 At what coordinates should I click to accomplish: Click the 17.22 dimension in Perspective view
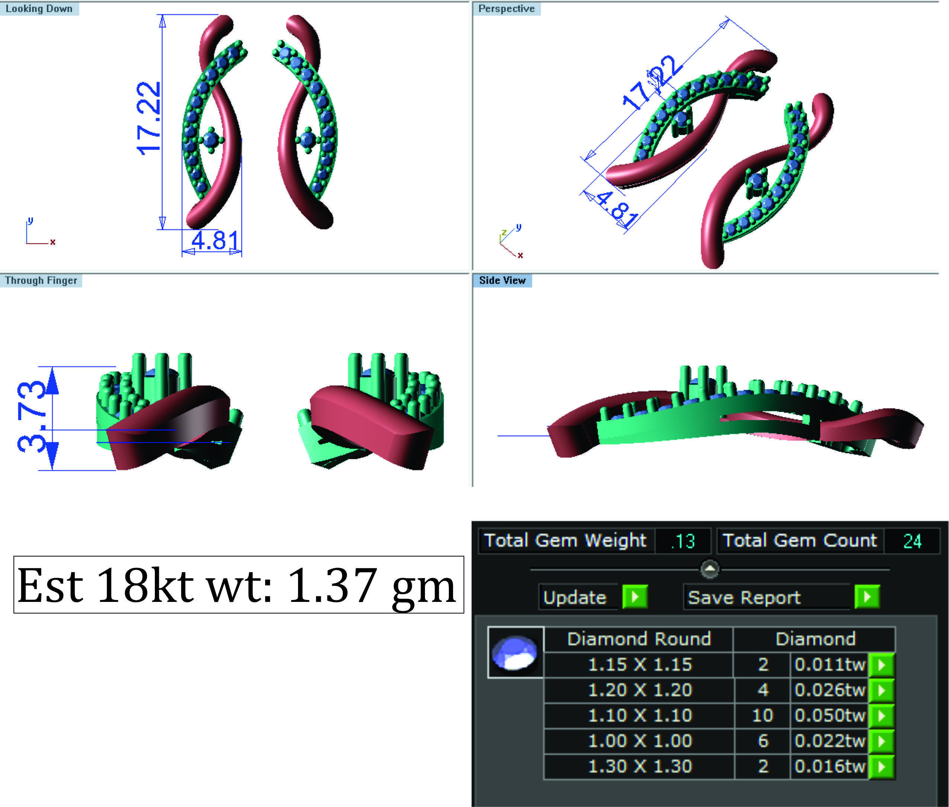(x=653, y=82)
